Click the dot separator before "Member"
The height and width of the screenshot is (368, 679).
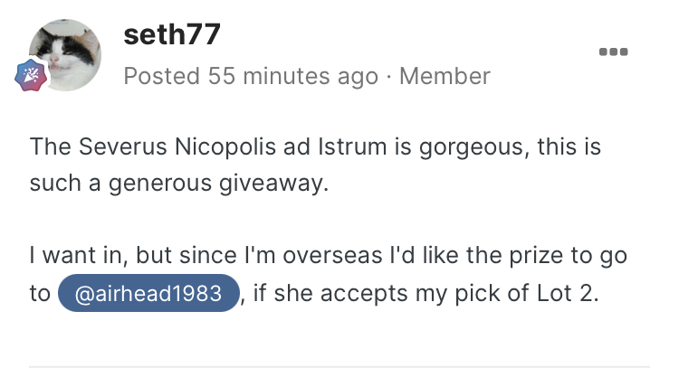[x=388, y=76]
